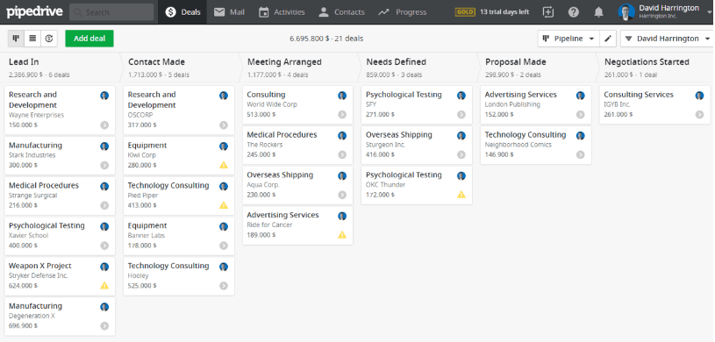Viewport: 715px width, 342px height.
Task: Click activity arrow on IGYB Inc. deal
Action: point(699,115)
